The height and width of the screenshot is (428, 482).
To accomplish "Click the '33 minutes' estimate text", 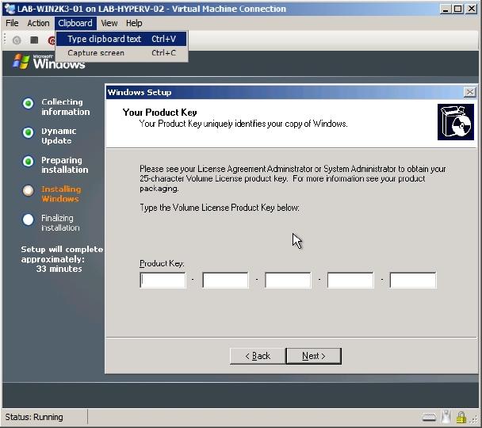I will (59, 269).
